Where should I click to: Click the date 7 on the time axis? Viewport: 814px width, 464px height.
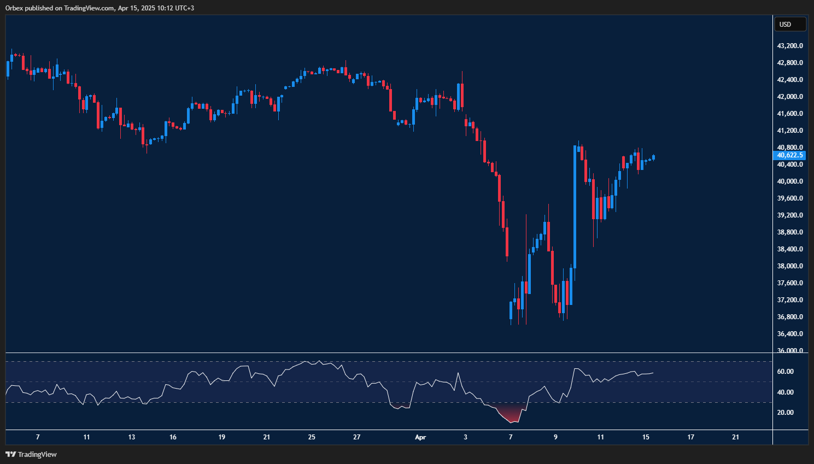38,437
